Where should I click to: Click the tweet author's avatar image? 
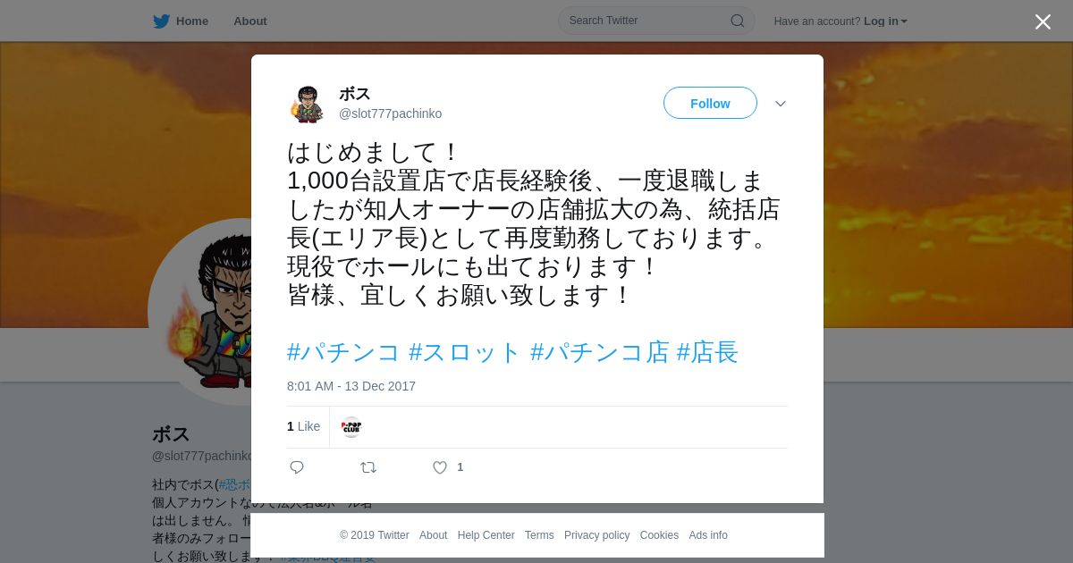307,104
